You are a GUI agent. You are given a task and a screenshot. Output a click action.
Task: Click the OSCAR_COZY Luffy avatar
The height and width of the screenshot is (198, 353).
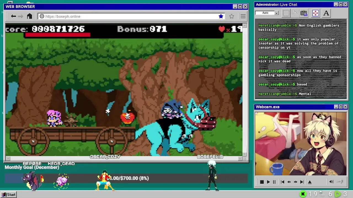105,180
